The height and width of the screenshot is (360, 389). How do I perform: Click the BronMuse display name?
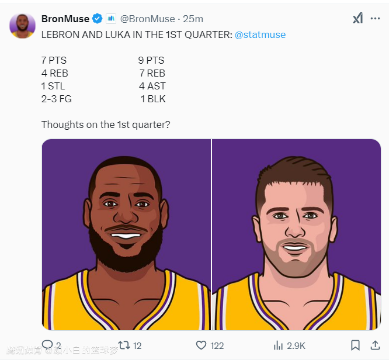(65, 19)
